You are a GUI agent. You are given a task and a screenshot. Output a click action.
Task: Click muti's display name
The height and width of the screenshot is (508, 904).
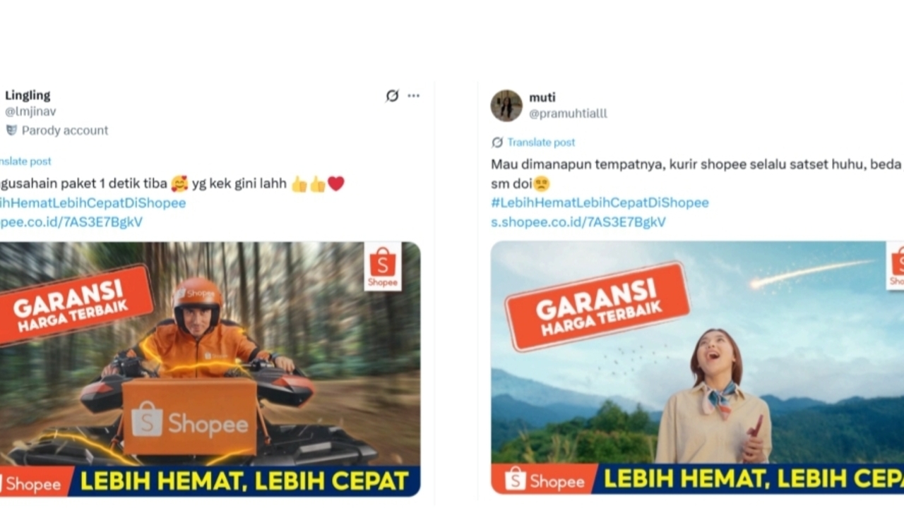point(542,97)
